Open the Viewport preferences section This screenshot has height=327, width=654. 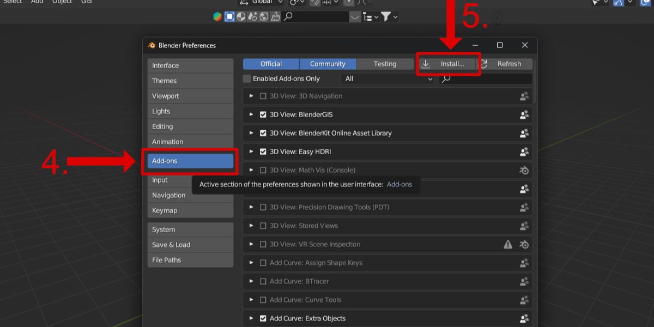[190, 96]
